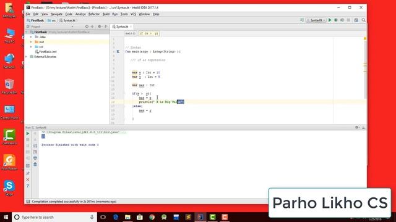Open the Windows Start menu
396x222 pixels.
coord(6,217)
